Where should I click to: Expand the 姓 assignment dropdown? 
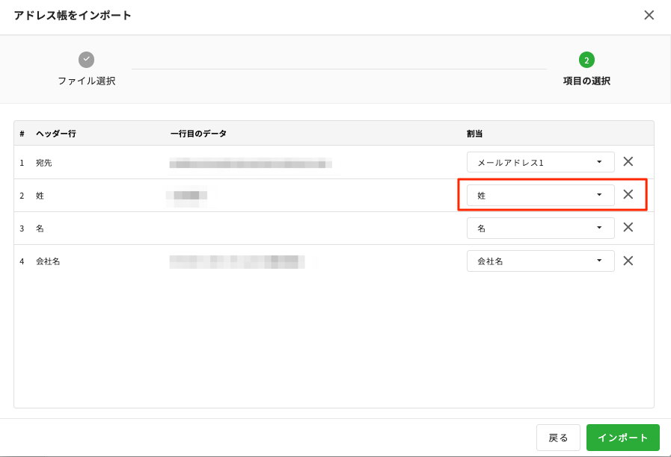click(x=540, y=195)
